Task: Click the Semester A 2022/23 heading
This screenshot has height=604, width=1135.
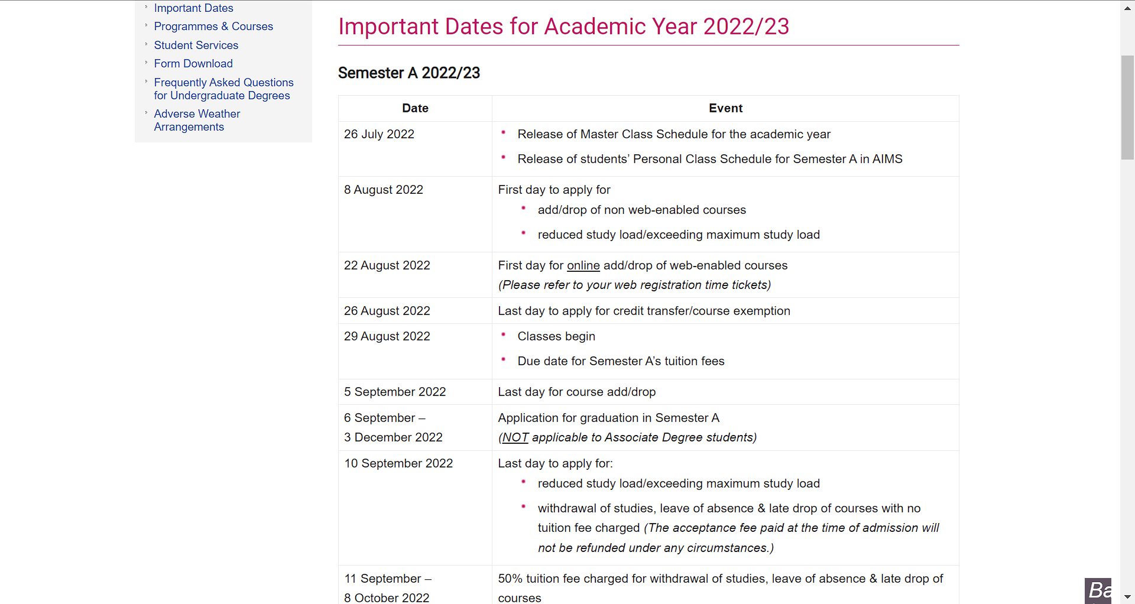Action: pyautogui.click(x=408, y=73)
